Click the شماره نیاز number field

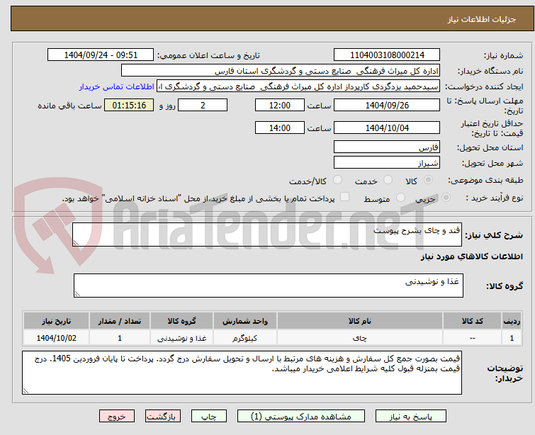tap(387, 55)
